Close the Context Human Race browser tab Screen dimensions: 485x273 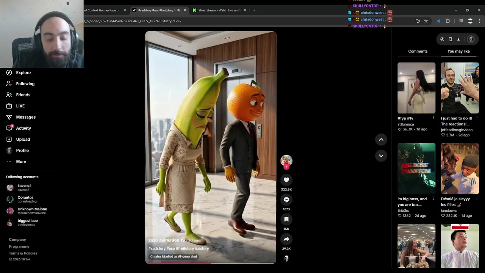[x=125, y=10]
